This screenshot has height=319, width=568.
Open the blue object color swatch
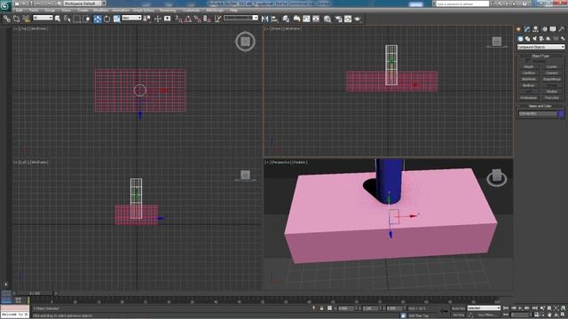tap(561, 113)
